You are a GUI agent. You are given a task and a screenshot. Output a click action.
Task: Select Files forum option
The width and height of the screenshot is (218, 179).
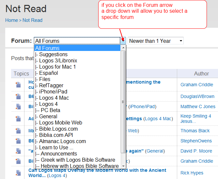(x=77, y=79)
